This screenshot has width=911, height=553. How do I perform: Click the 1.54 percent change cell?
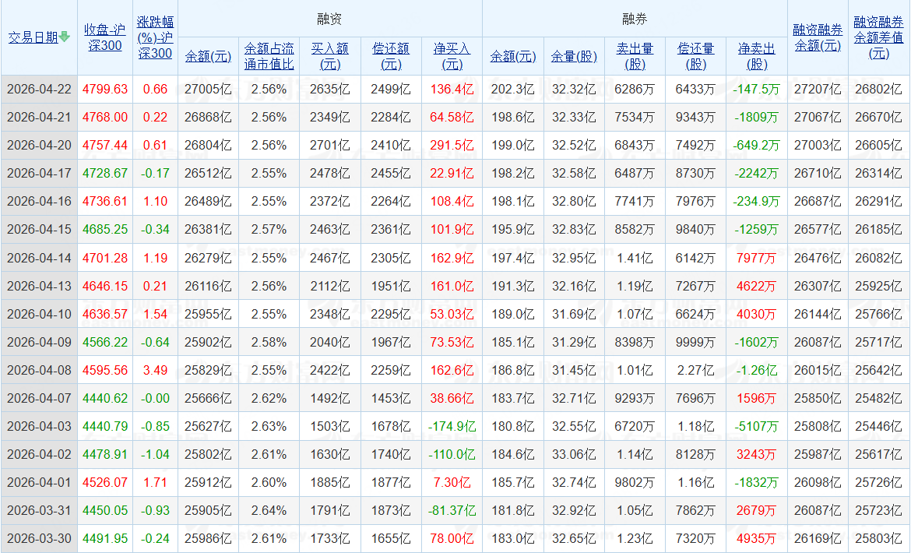coord(155,314)
